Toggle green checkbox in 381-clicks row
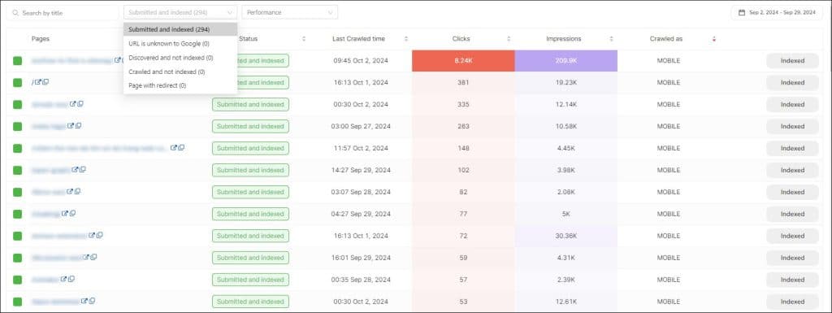832x313 pixels. [18, 83]
